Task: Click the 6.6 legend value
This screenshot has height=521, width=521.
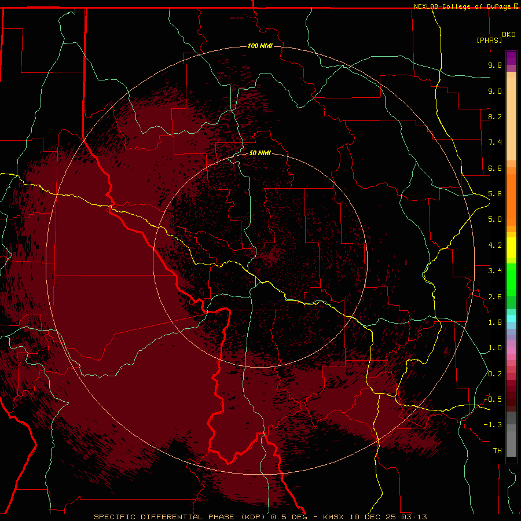Action: 495,168
